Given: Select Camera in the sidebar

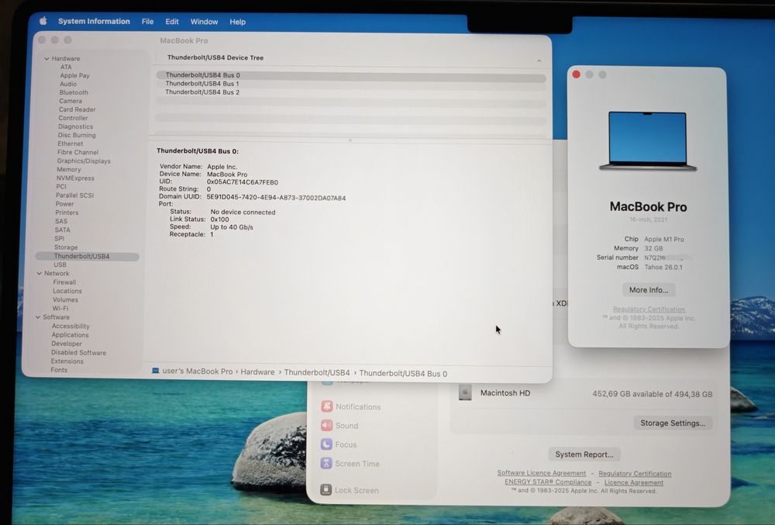Looking at the screenshot, I should [x=71, y=101].
